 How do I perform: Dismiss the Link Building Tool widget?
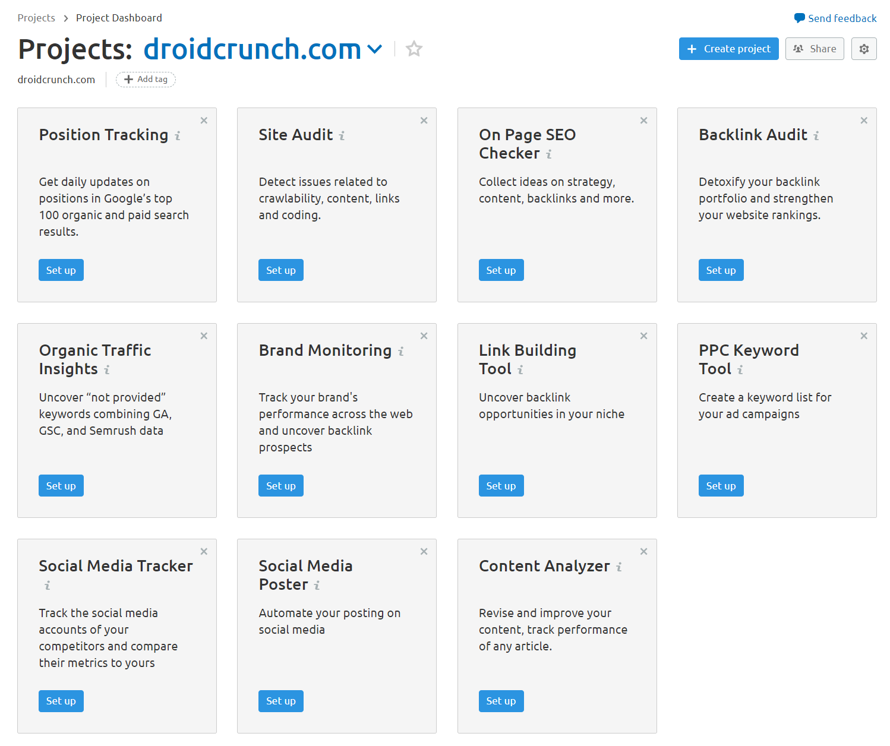tap(643, 336)
